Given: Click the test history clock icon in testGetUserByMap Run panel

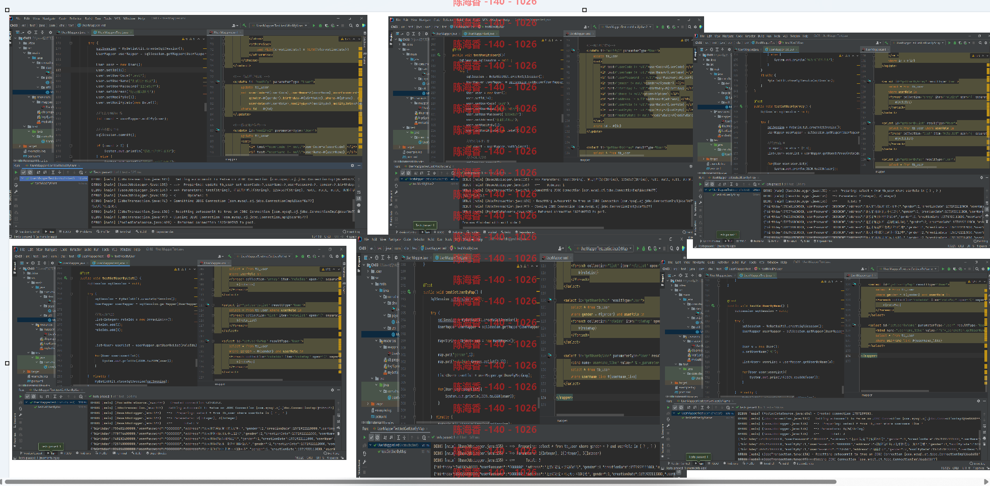Looking at the screenshot, I should (x=424, y=437).
